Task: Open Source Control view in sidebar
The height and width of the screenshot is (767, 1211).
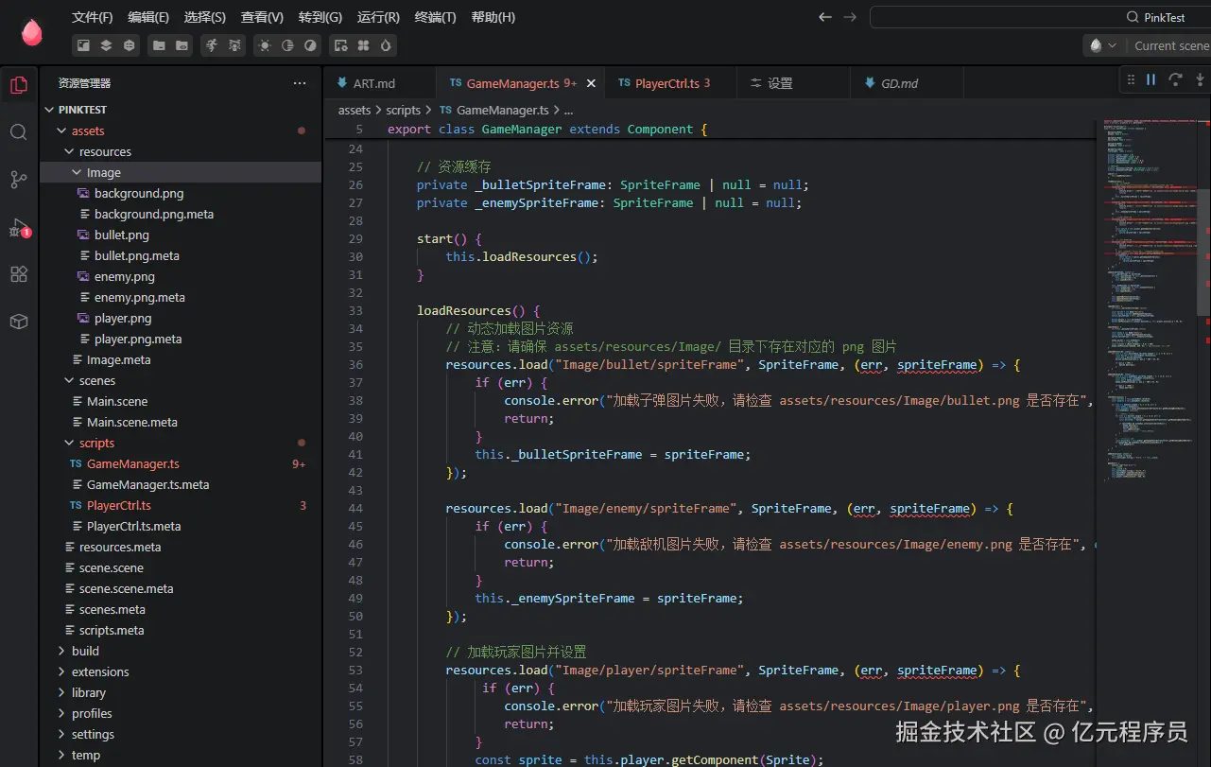Action: pyautogui.click(x=19, y=179)
